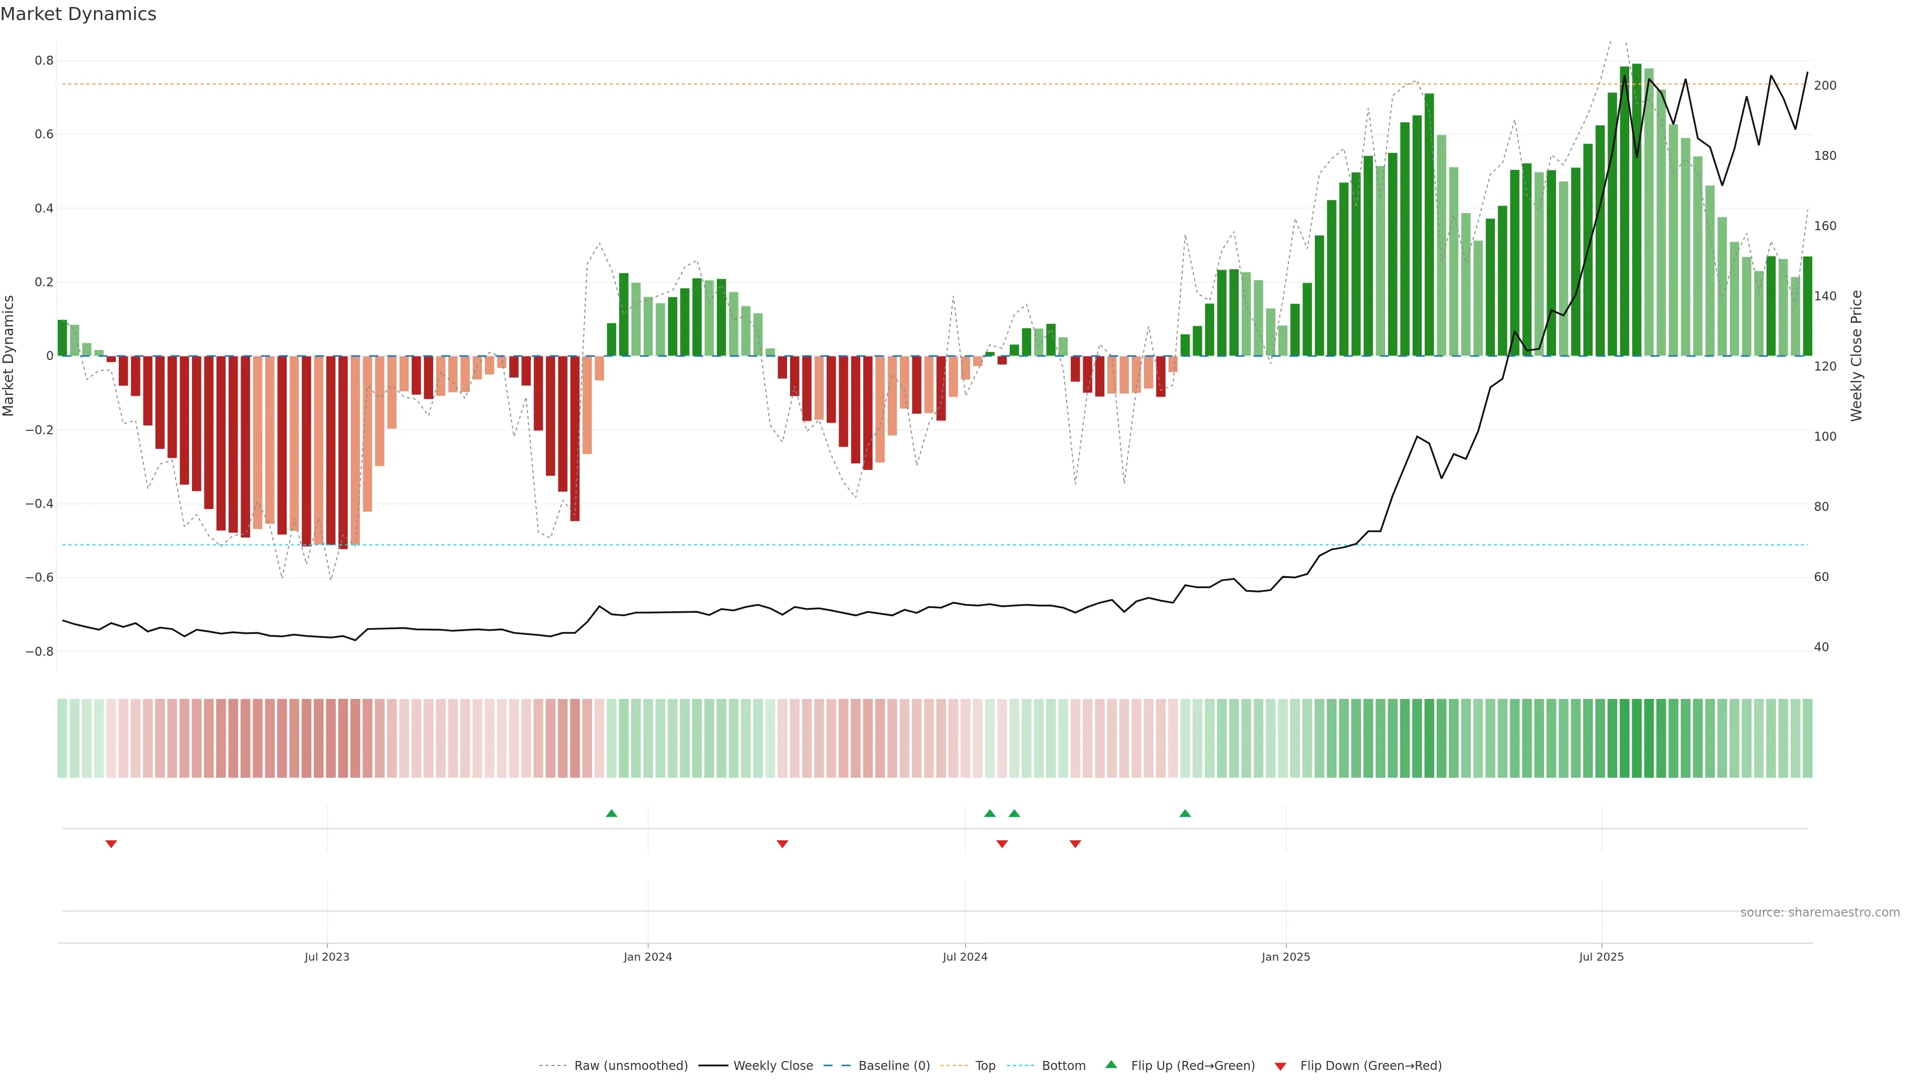The width and height of the screenshot is (1925, 1083).
Task: Toggle the Top threshold legend entry
Action: [x=985, y=1066]
